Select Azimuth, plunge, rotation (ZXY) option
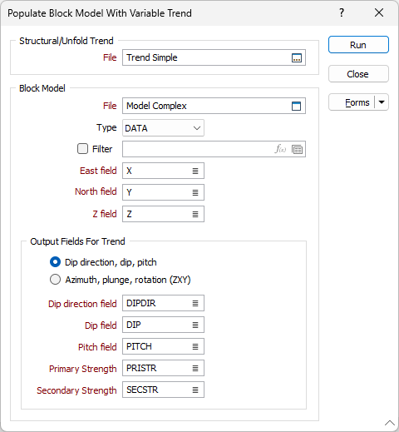Viewport: 399px width, 432px height. coord(55,280)
